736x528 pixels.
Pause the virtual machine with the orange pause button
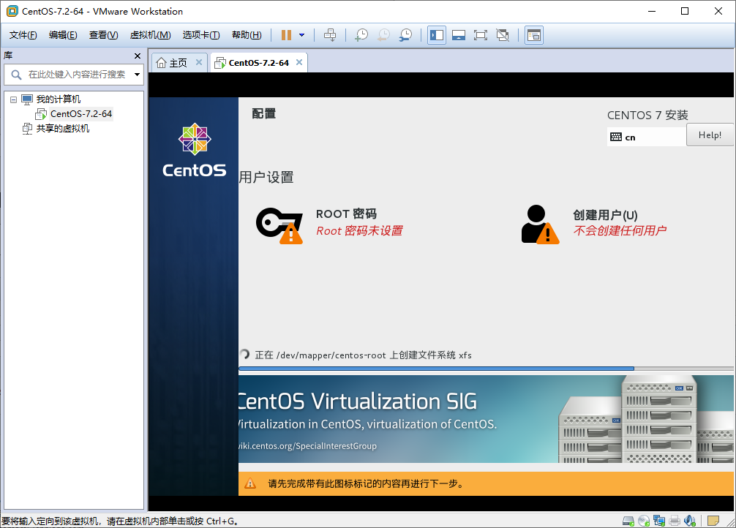click(x=286, y=35)
